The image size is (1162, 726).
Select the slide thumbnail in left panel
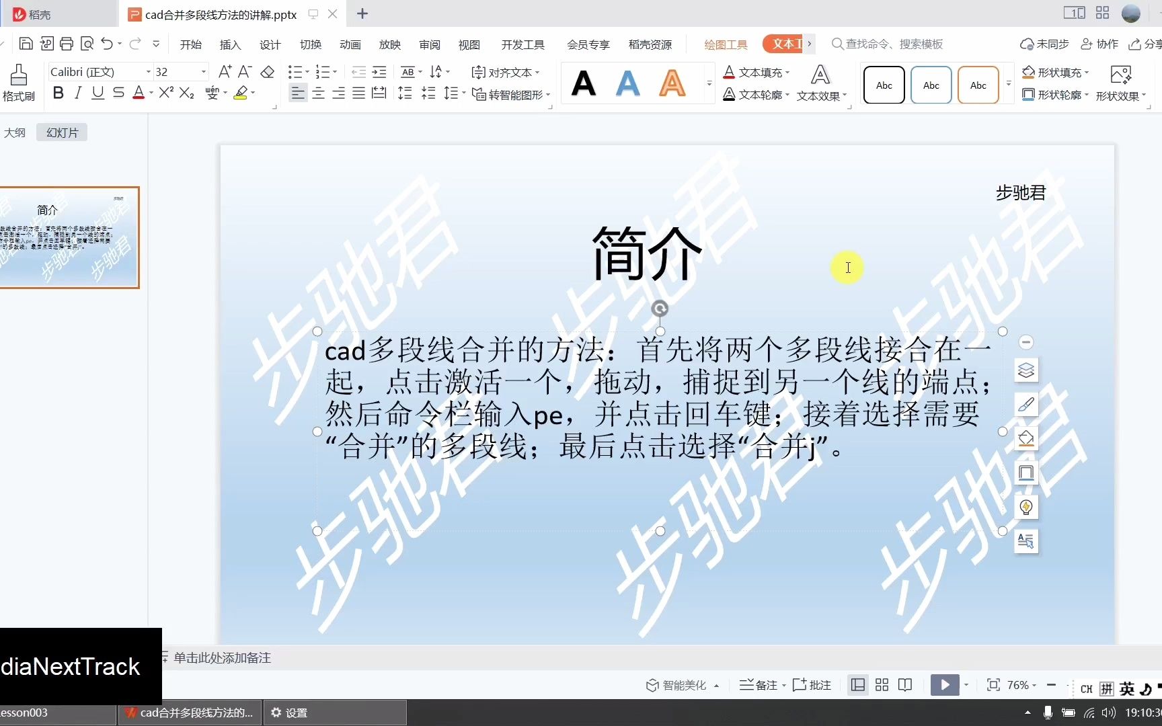pos(71,237)
